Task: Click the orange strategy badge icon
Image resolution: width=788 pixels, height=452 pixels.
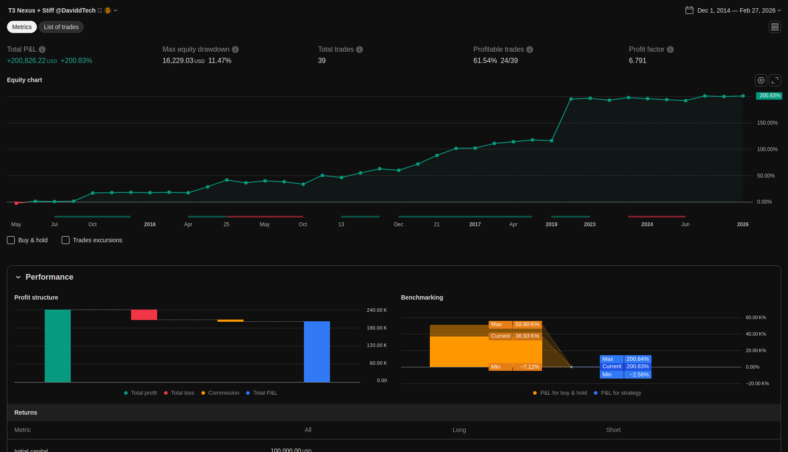Action: (108, 10)
